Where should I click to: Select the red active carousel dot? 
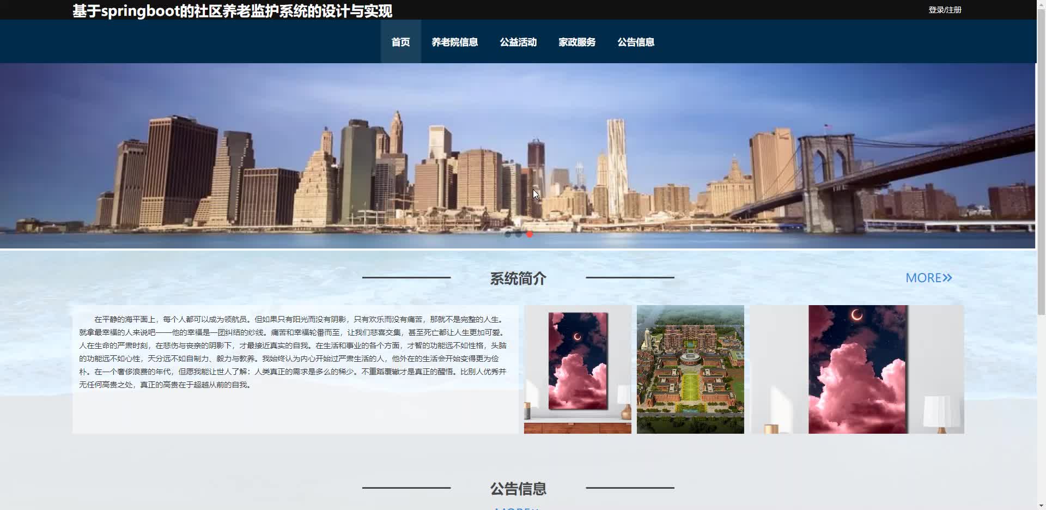tap(530, 234)
